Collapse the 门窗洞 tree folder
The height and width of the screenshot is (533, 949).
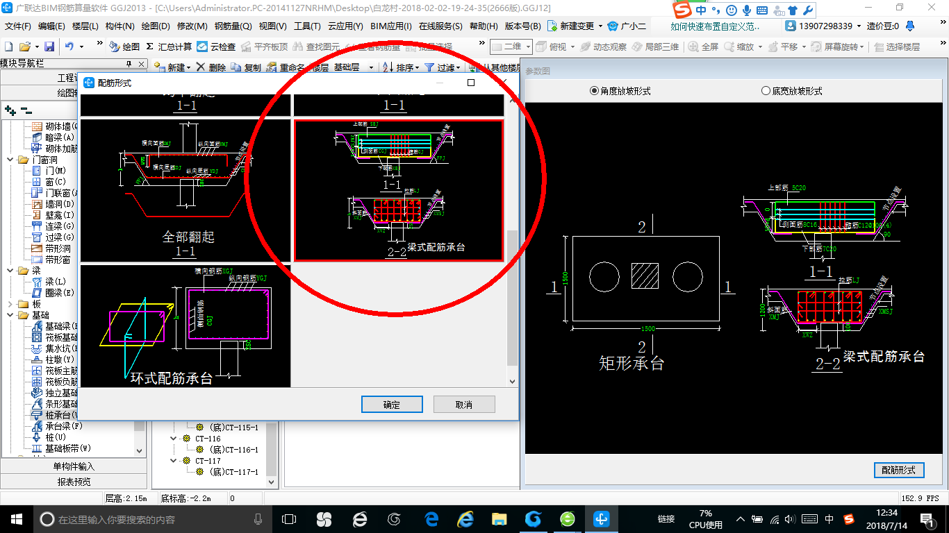[9, 160]
